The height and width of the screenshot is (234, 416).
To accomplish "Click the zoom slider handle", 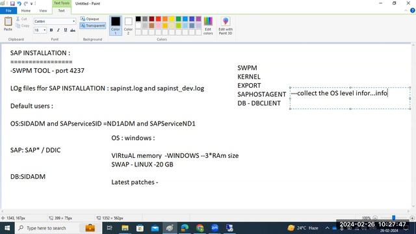I will (394, 218).
